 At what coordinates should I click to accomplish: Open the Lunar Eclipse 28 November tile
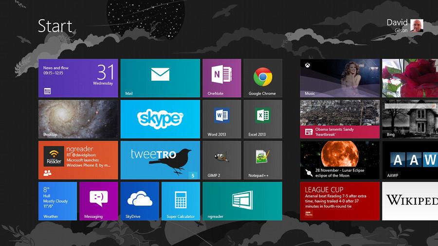(340, 160)
